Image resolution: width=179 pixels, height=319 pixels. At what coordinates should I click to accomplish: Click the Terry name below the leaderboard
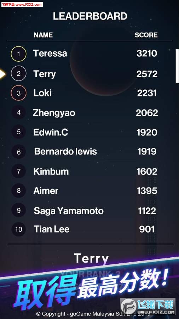(91, 259)
